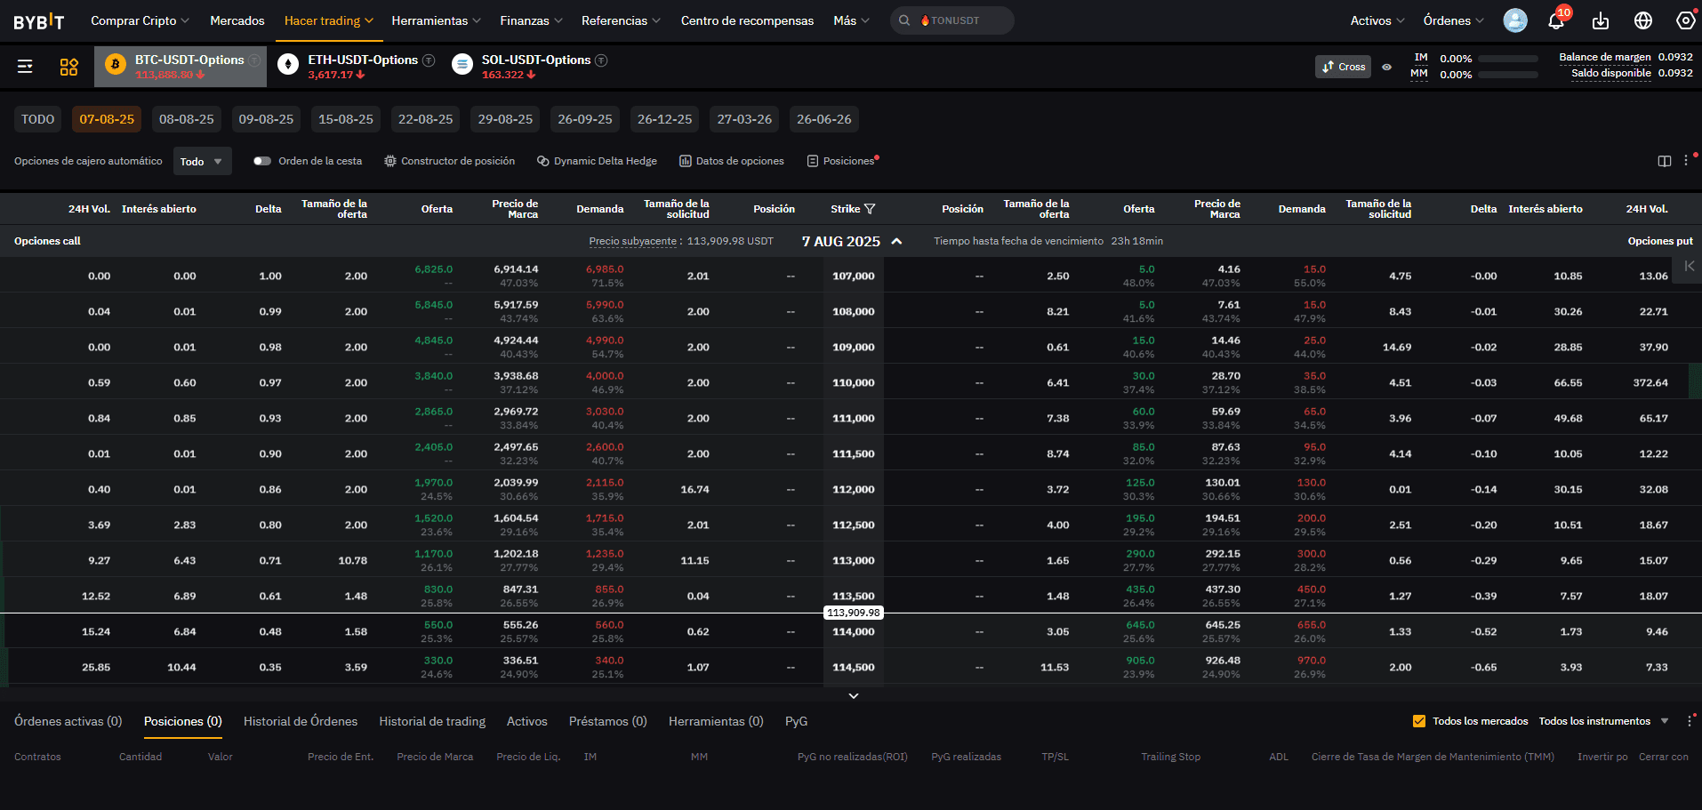Open Datos de opciones
Image resolution: width=1702 pixels, height=810 pixels.
pos(732,161)
